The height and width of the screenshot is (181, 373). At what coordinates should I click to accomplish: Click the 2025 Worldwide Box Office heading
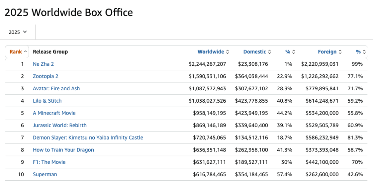69,12
